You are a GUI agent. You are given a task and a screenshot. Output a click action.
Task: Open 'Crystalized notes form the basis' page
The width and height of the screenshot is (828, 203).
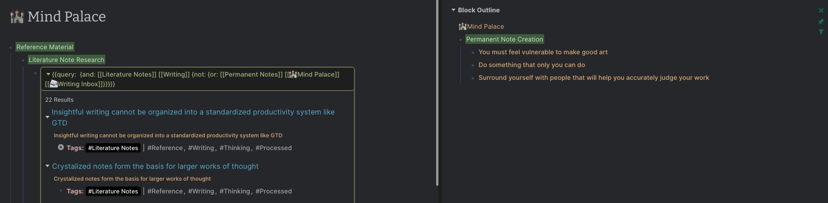(155, 167)
